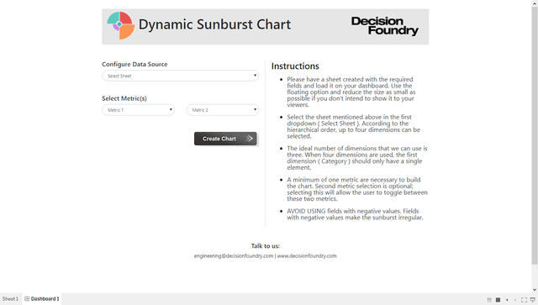Screen dimensions: 538x305
Task: Select the filmstrip view icon in status bar
Action: (498, 300)
